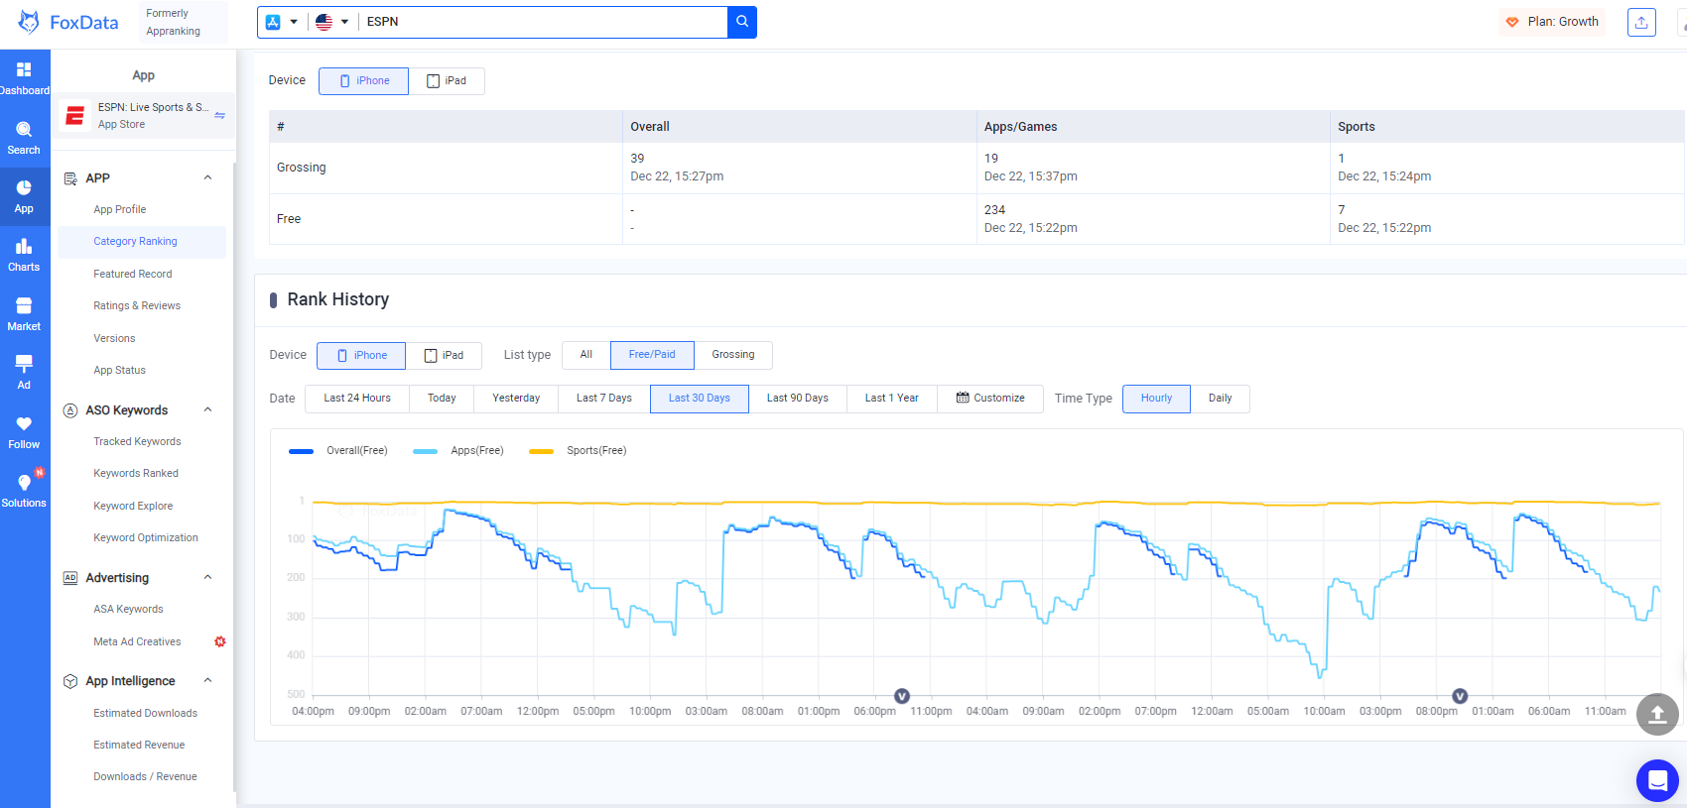Open Versions page
Image resolution: width=1687 pixels, height=808 pixels.
point(114,339)
